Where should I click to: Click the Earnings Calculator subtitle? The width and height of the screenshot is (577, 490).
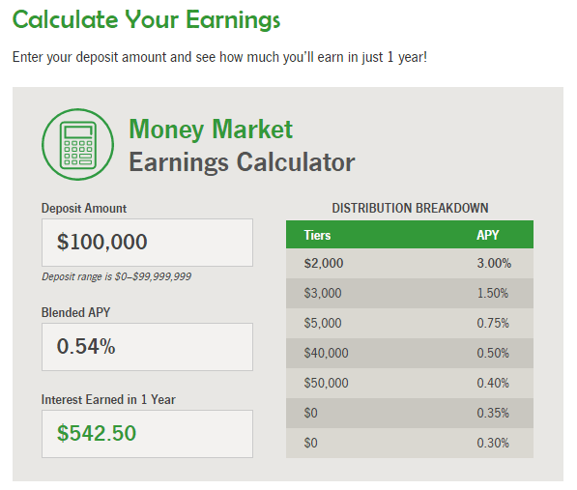tap(242, 162)
